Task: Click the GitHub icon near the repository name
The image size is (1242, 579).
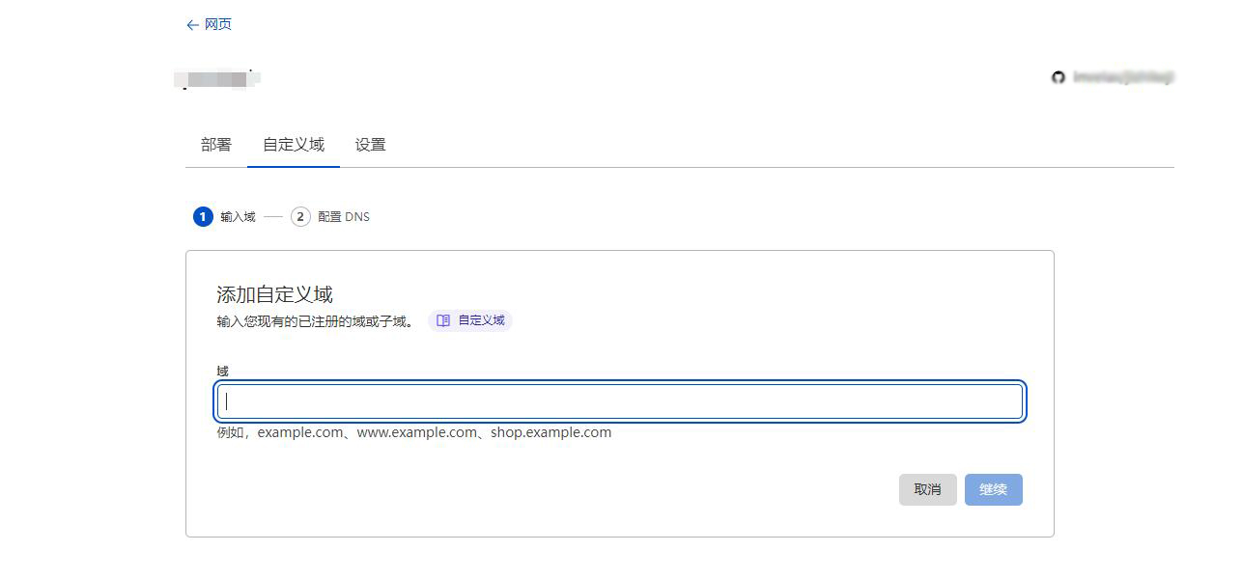Action: tap(1059, 78)
